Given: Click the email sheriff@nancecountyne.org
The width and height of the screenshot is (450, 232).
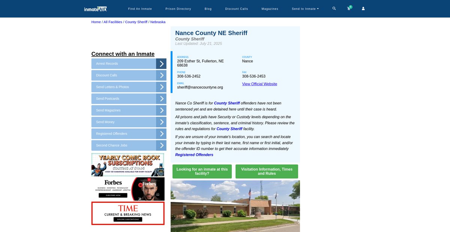Looking at the screenshot, I should pos(200,87).
